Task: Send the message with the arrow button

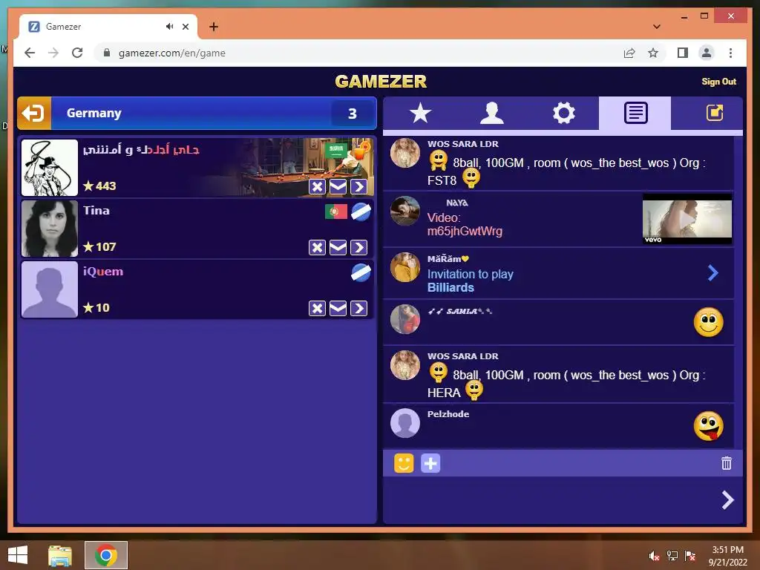Action: pyautogui.click(x=727, y=499)
